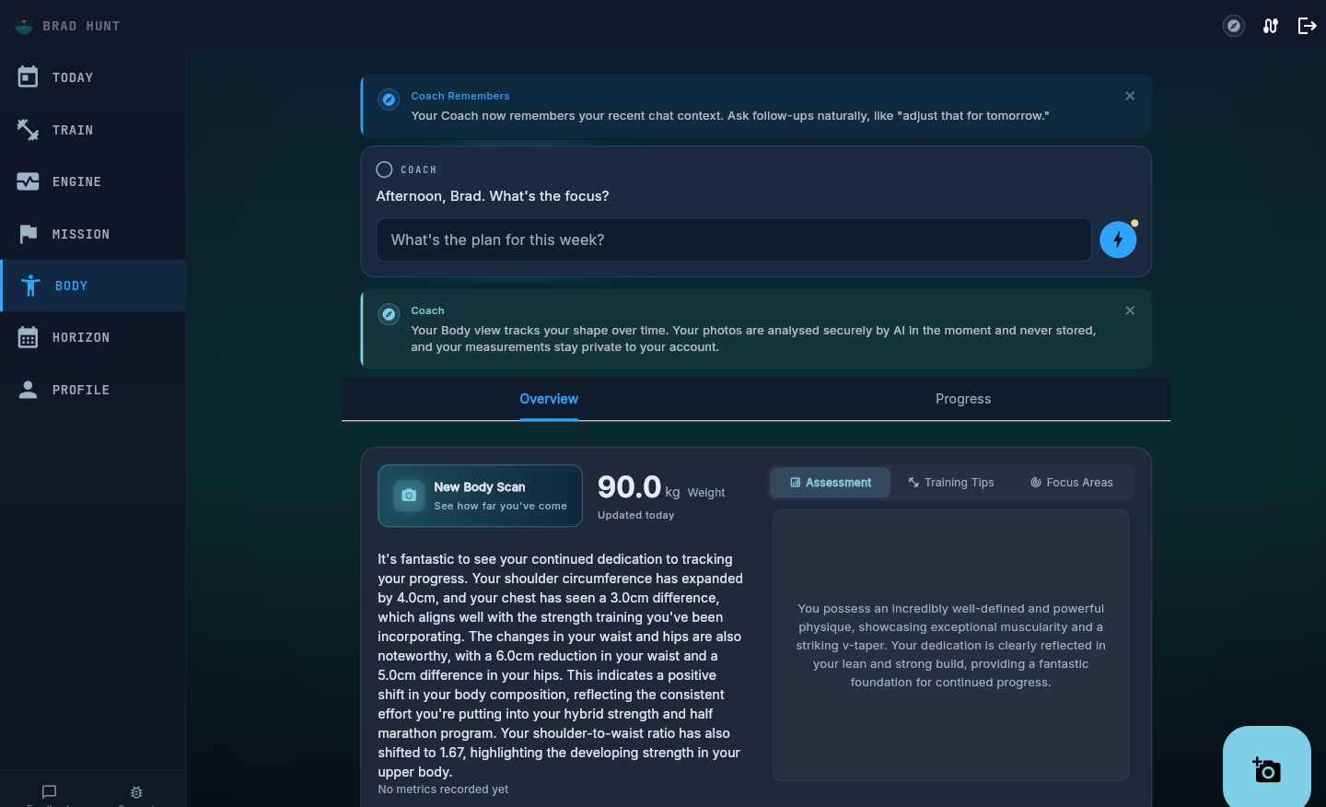Viewport: 1326px width, 807px height.
Task: Dismiss the Coach Remembers notification
Action: 1130,96
